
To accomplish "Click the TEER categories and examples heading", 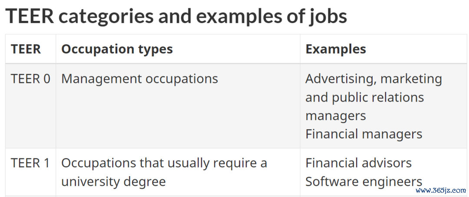I will (176, 16).
